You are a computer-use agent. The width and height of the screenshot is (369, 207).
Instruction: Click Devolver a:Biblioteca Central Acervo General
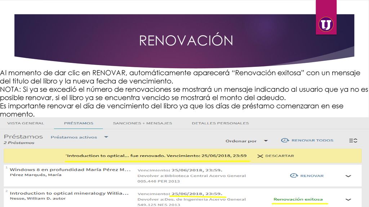coord(192,176)
